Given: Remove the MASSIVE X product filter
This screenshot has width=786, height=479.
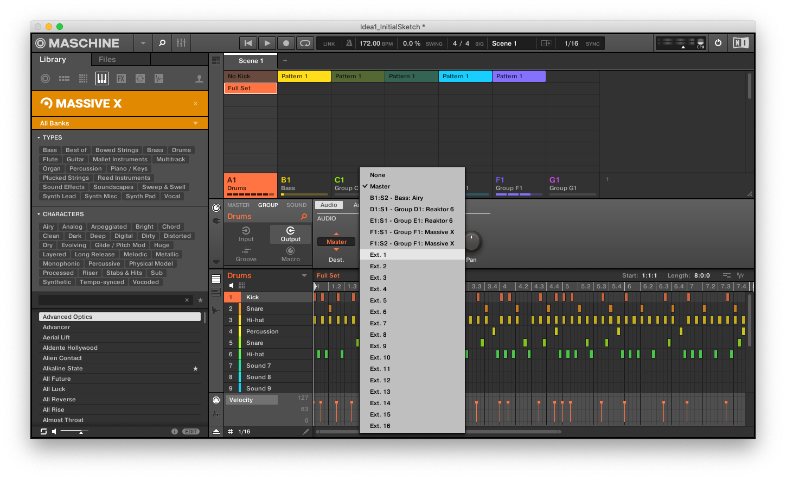Looking at the screenshot, I should (196, 103).
